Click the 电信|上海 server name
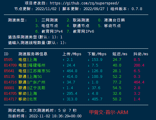Viewport: 156px width, 120px height. point(28,60)
